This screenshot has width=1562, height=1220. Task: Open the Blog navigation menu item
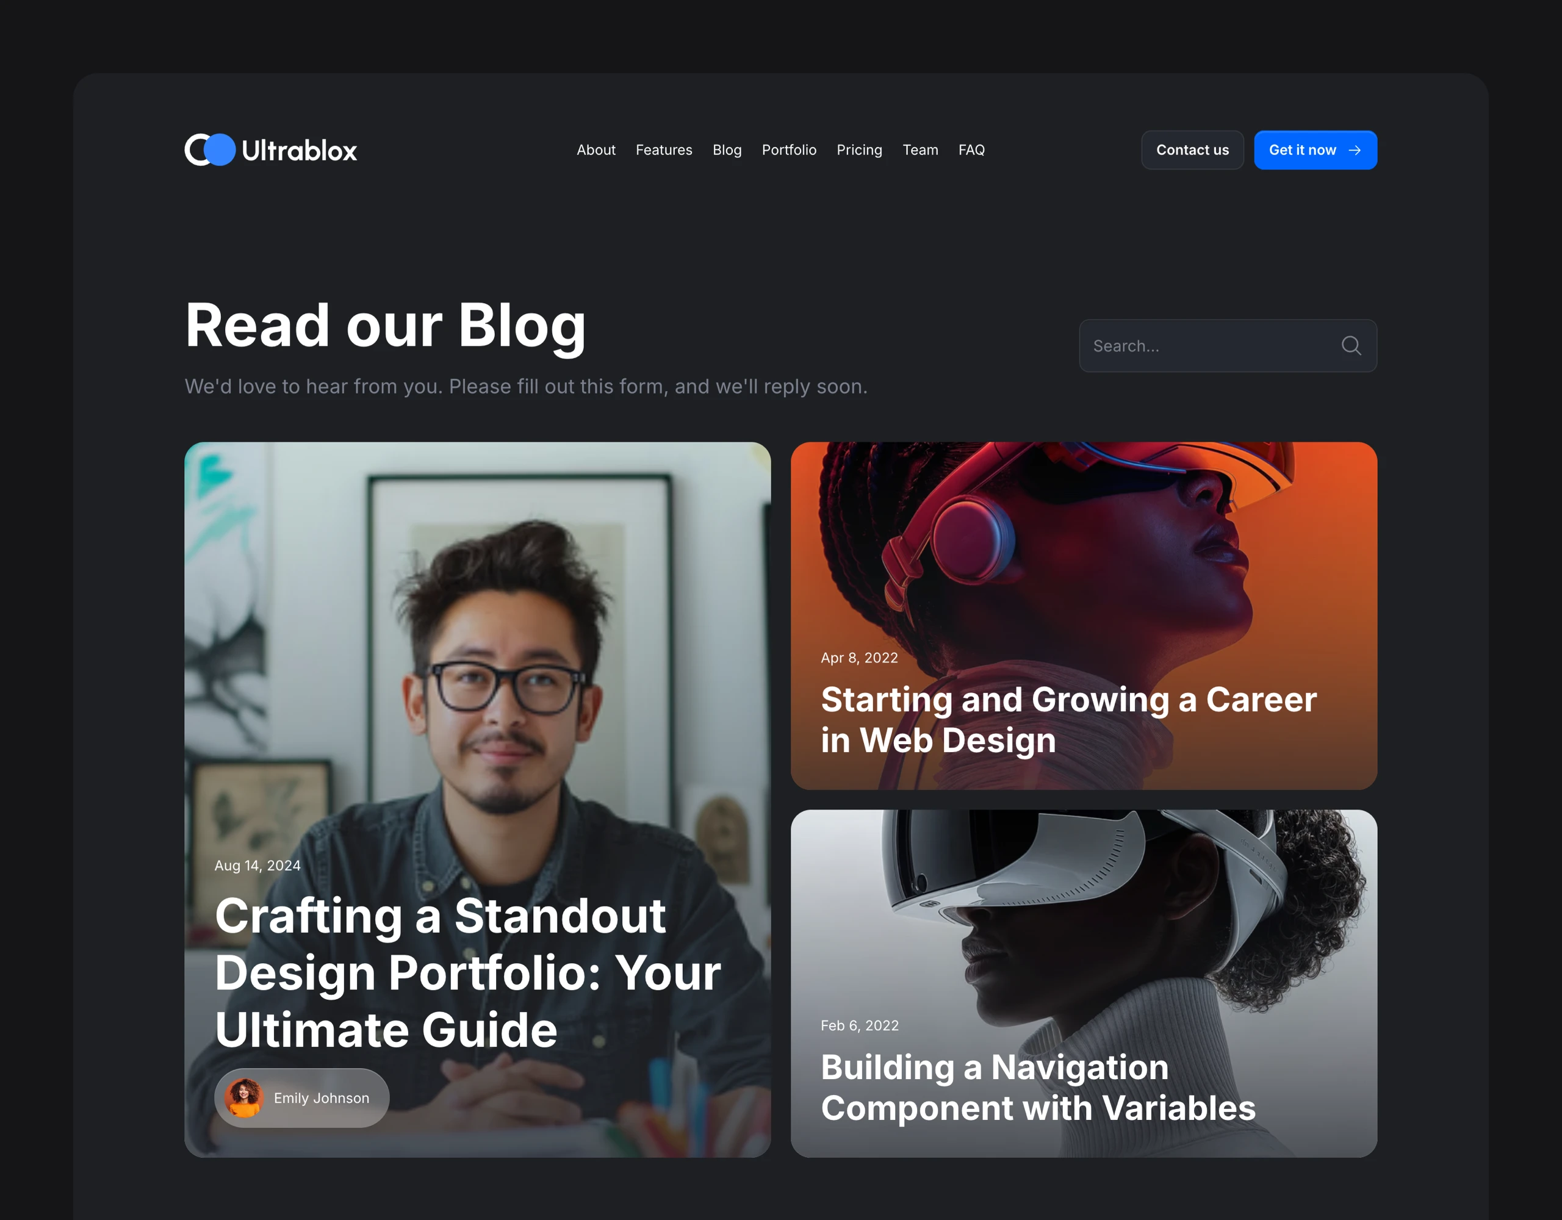click(x=727, y=149)
